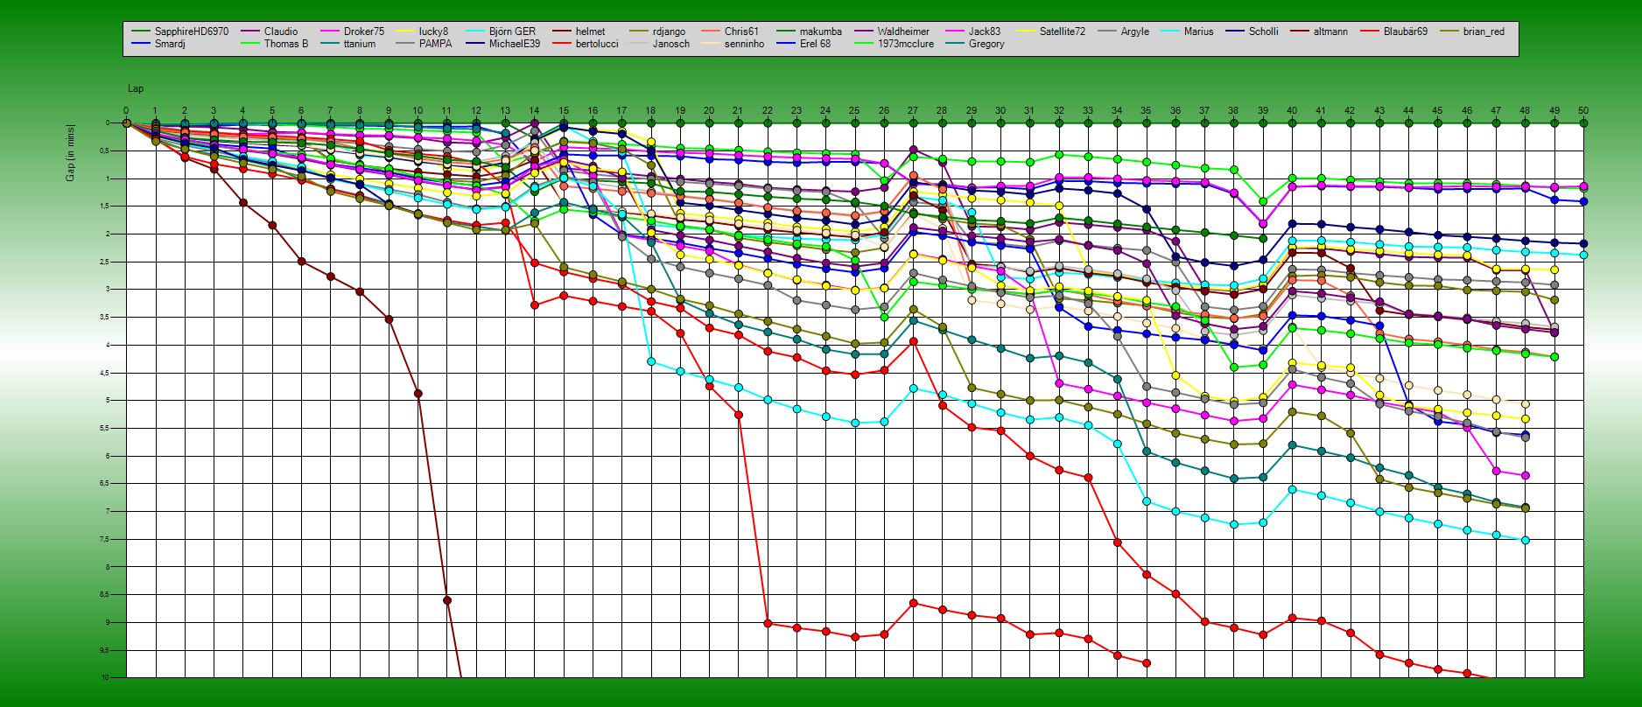Image resolution: width=1642 pixels, height=707 pixels.
Task: Click the 5 minute gap axis value
Action: [107, 400]
